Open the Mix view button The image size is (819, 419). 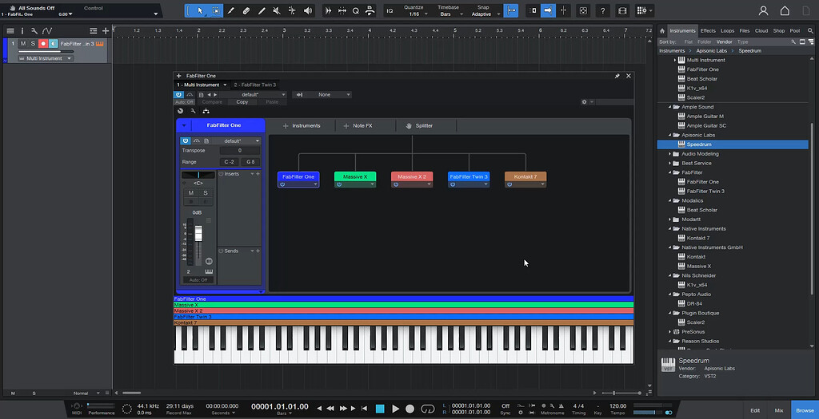coord(778,410)
